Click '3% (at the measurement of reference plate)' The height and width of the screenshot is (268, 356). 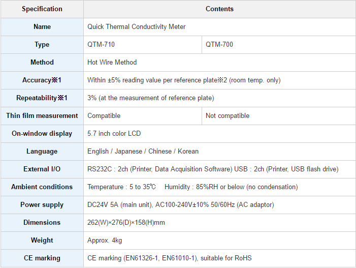(x=151, y=98)
